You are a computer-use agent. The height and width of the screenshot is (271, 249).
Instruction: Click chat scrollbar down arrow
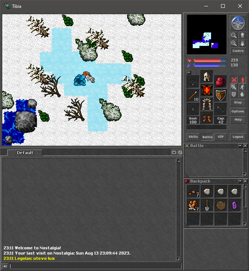[x=178, y=259]
